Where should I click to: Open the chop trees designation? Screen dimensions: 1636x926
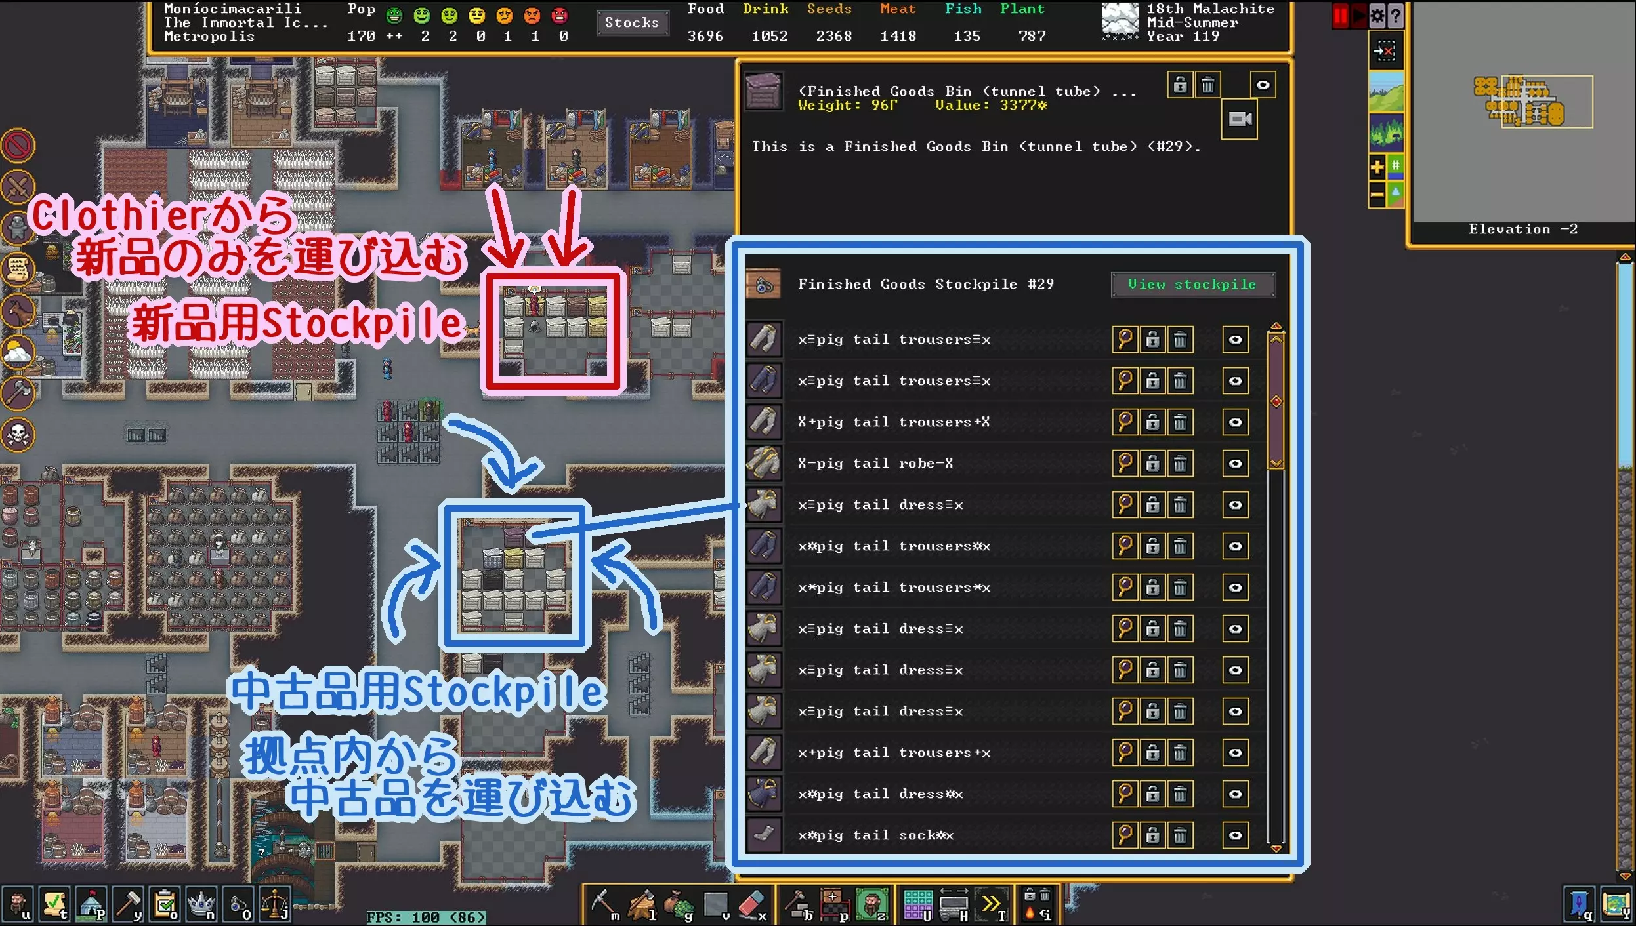(641, 904)
